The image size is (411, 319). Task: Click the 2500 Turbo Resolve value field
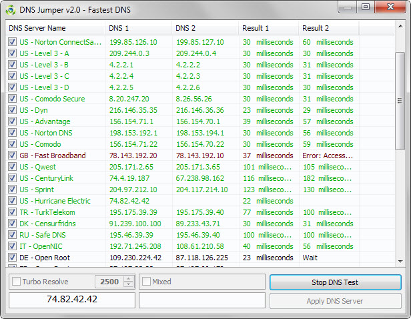tap(109, 282)
